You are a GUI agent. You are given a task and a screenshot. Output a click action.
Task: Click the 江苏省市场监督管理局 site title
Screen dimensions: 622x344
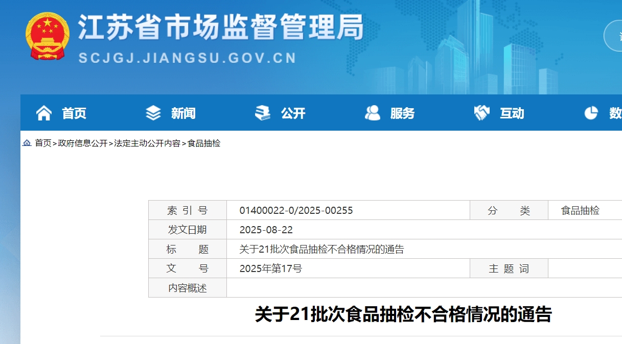tap(220, 27)
